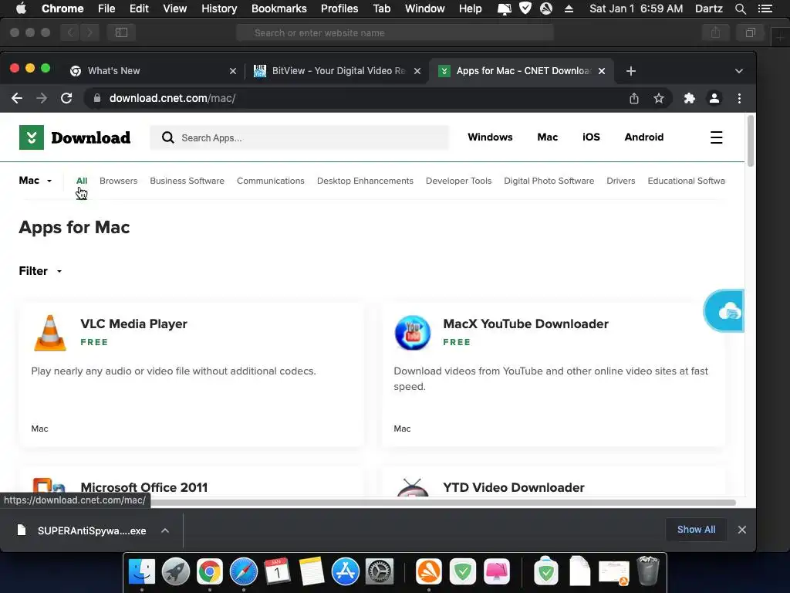Select the Drivers category
Screen dimensions: 790x593
click(x=621, y=181)
